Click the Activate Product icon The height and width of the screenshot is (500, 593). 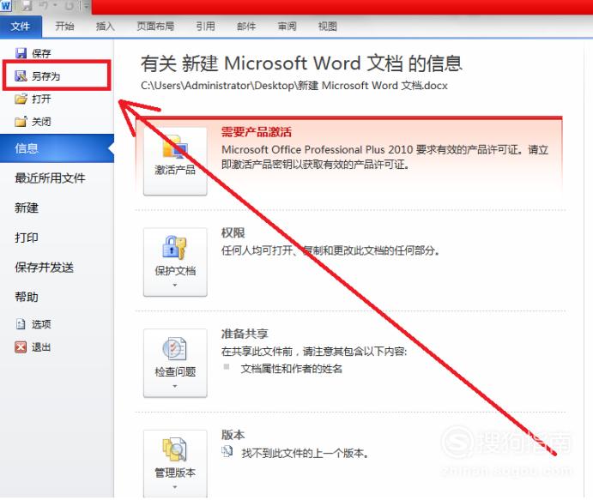pos(175,148)
